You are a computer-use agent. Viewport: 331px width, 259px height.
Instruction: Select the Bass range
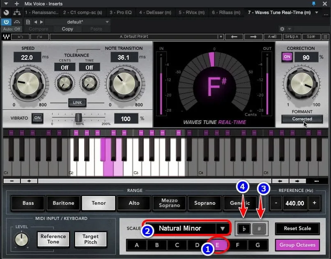point(28,203)
